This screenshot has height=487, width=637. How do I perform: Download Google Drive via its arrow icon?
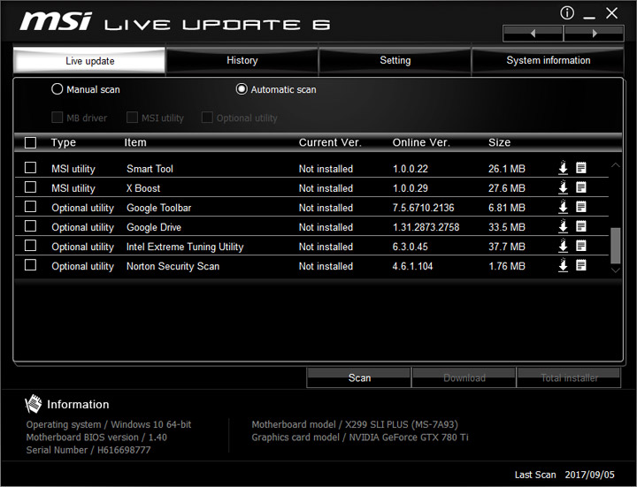click(x=563, y=226)
